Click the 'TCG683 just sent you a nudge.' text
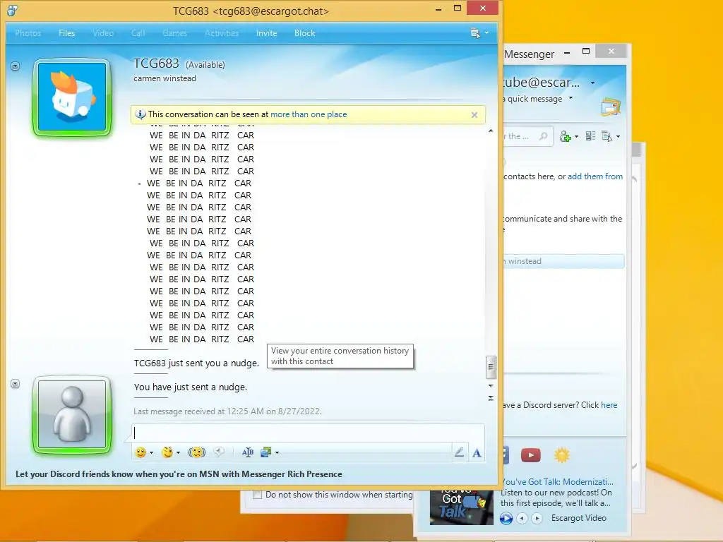The image size is (723, 542). (196, 363)
